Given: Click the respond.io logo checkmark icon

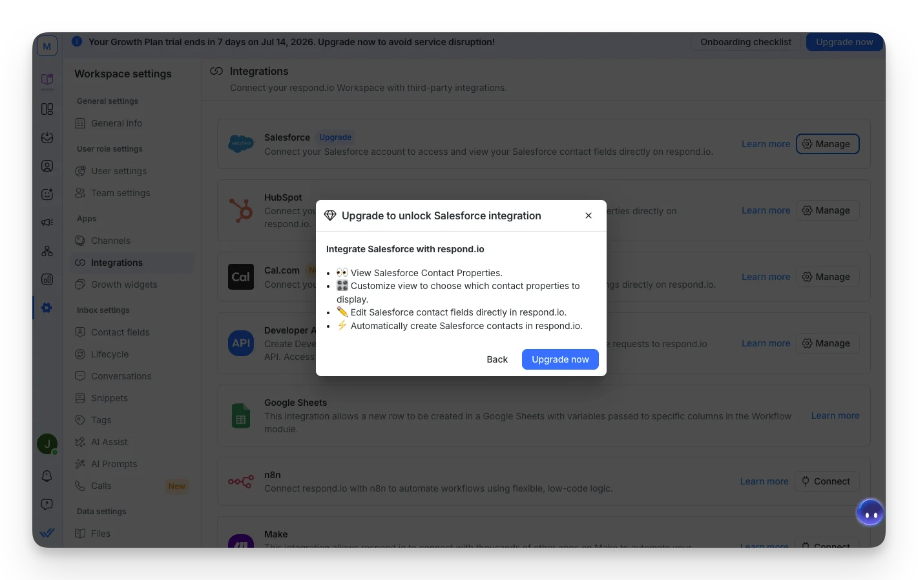Looking at the screenshot, I should click(x=47, y=533).
